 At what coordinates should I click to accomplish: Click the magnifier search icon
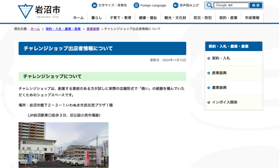click(210, 5)
